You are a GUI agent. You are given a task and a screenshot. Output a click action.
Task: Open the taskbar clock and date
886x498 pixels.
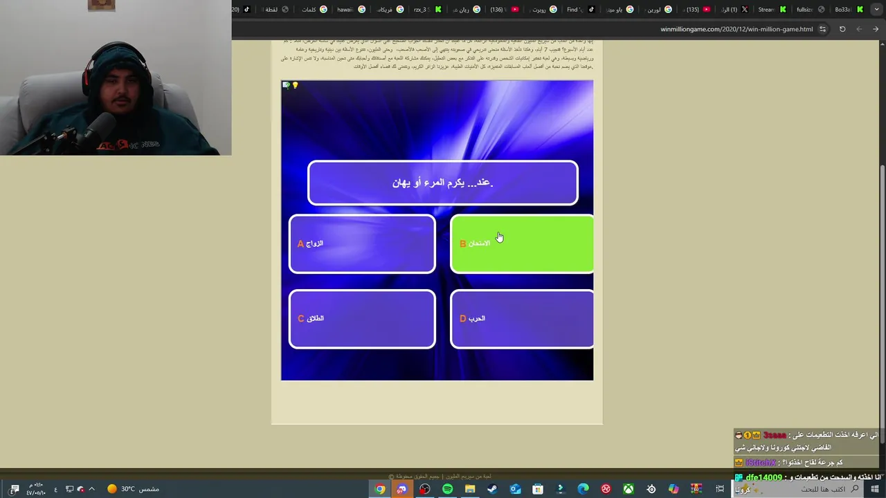click(35, 489)
